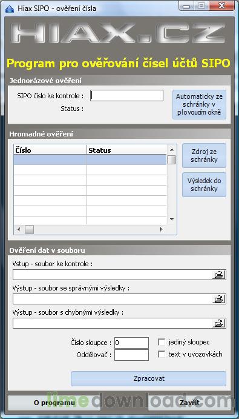Browse for output file with erroneous results
Image resolution: width=239 pixels, height=419 pixels.
(218, 323)
